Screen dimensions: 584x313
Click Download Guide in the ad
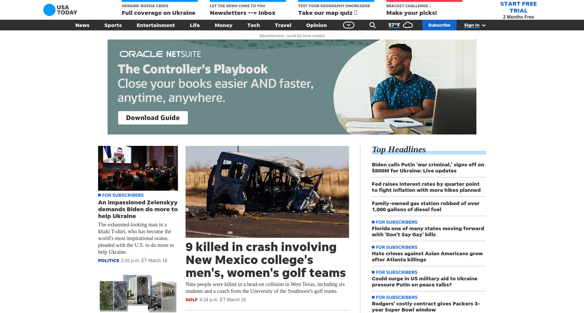(153, 118)
